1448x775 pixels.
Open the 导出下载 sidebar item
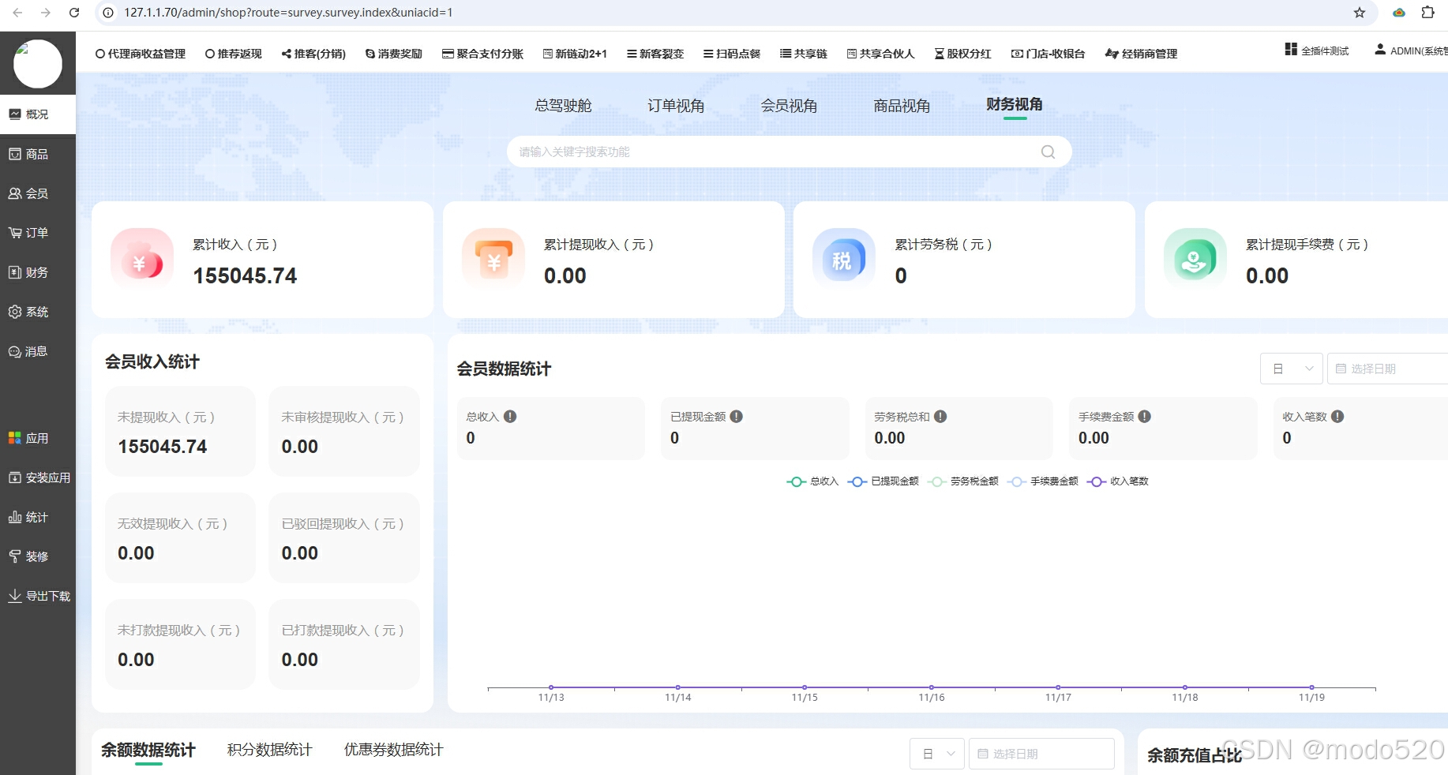pos(37,596)
